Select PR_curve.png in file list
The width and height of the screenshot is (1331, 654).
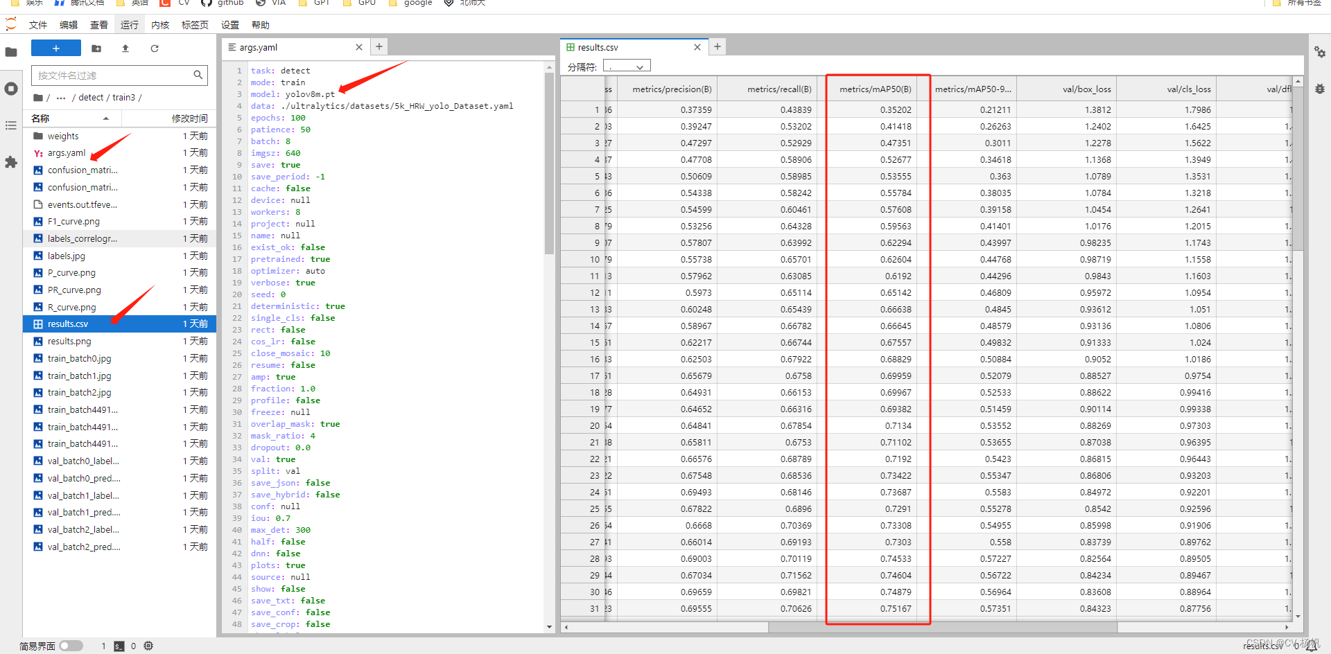click(120, 290)
